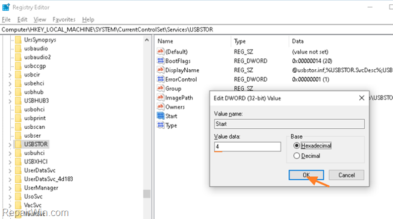Click the usbcir folder icon
This screenshot has width=393, height=219.
click(18, 75)
